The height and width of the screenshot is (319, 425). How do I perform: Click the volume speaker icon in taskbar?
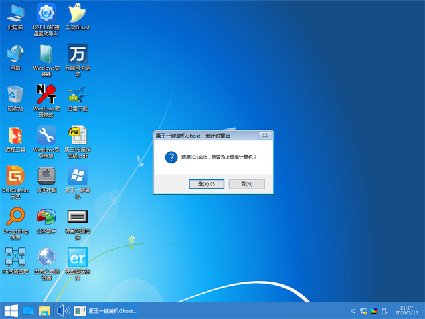pos(63,310)
